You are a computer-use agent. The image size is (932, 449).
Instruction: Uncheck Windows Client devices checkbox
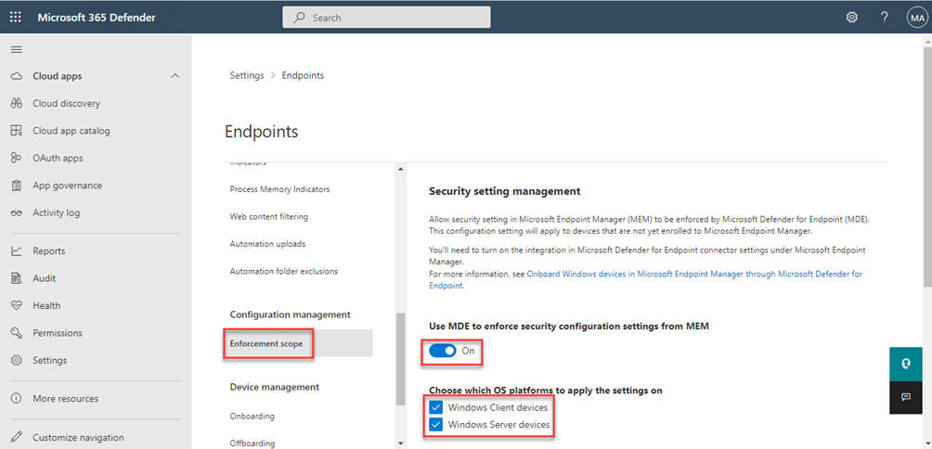point(436,407)
